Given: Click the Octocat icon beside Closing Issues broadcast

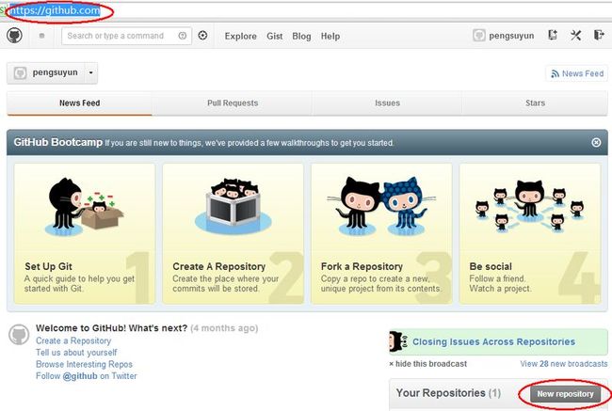Looking at the screenshot, I should (x=397, y=341).
